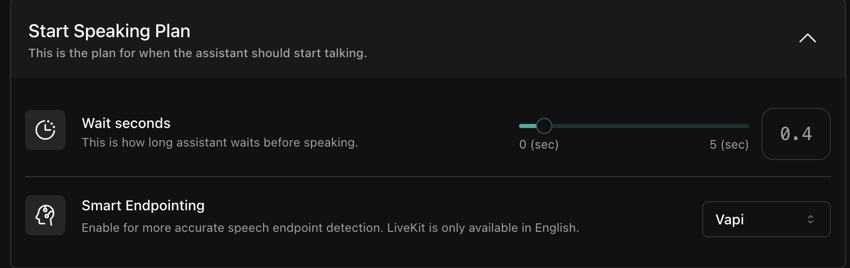Select the Wait seconds title text
This screenshot has width=850, height=268.
pyautogui.click(x=126, y=123)
